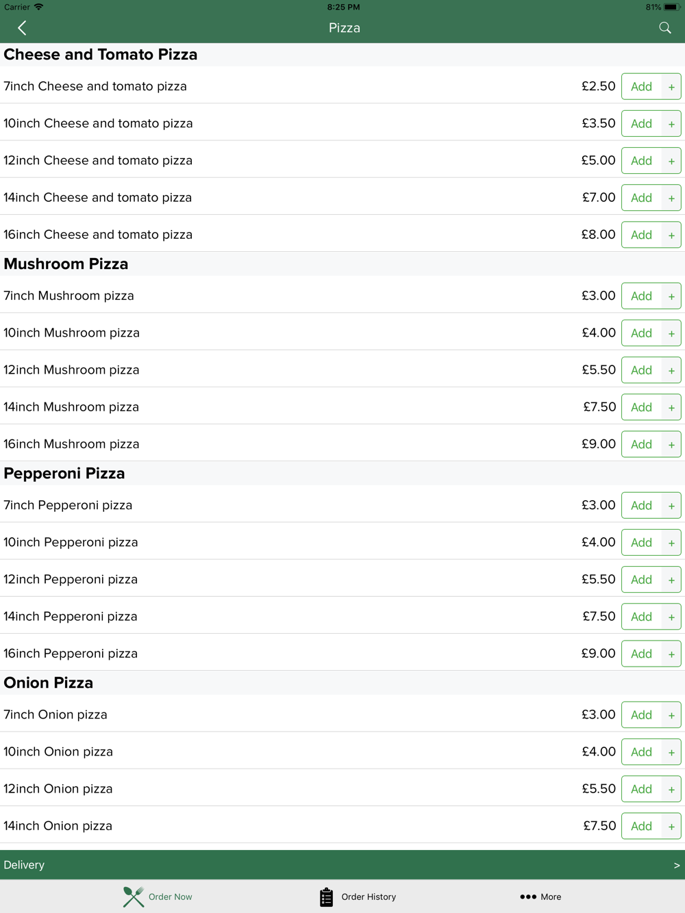This screenshot has height=913, width=685.
Task: Add 16inch Cheese and tomato pizza
Action: 642,235
